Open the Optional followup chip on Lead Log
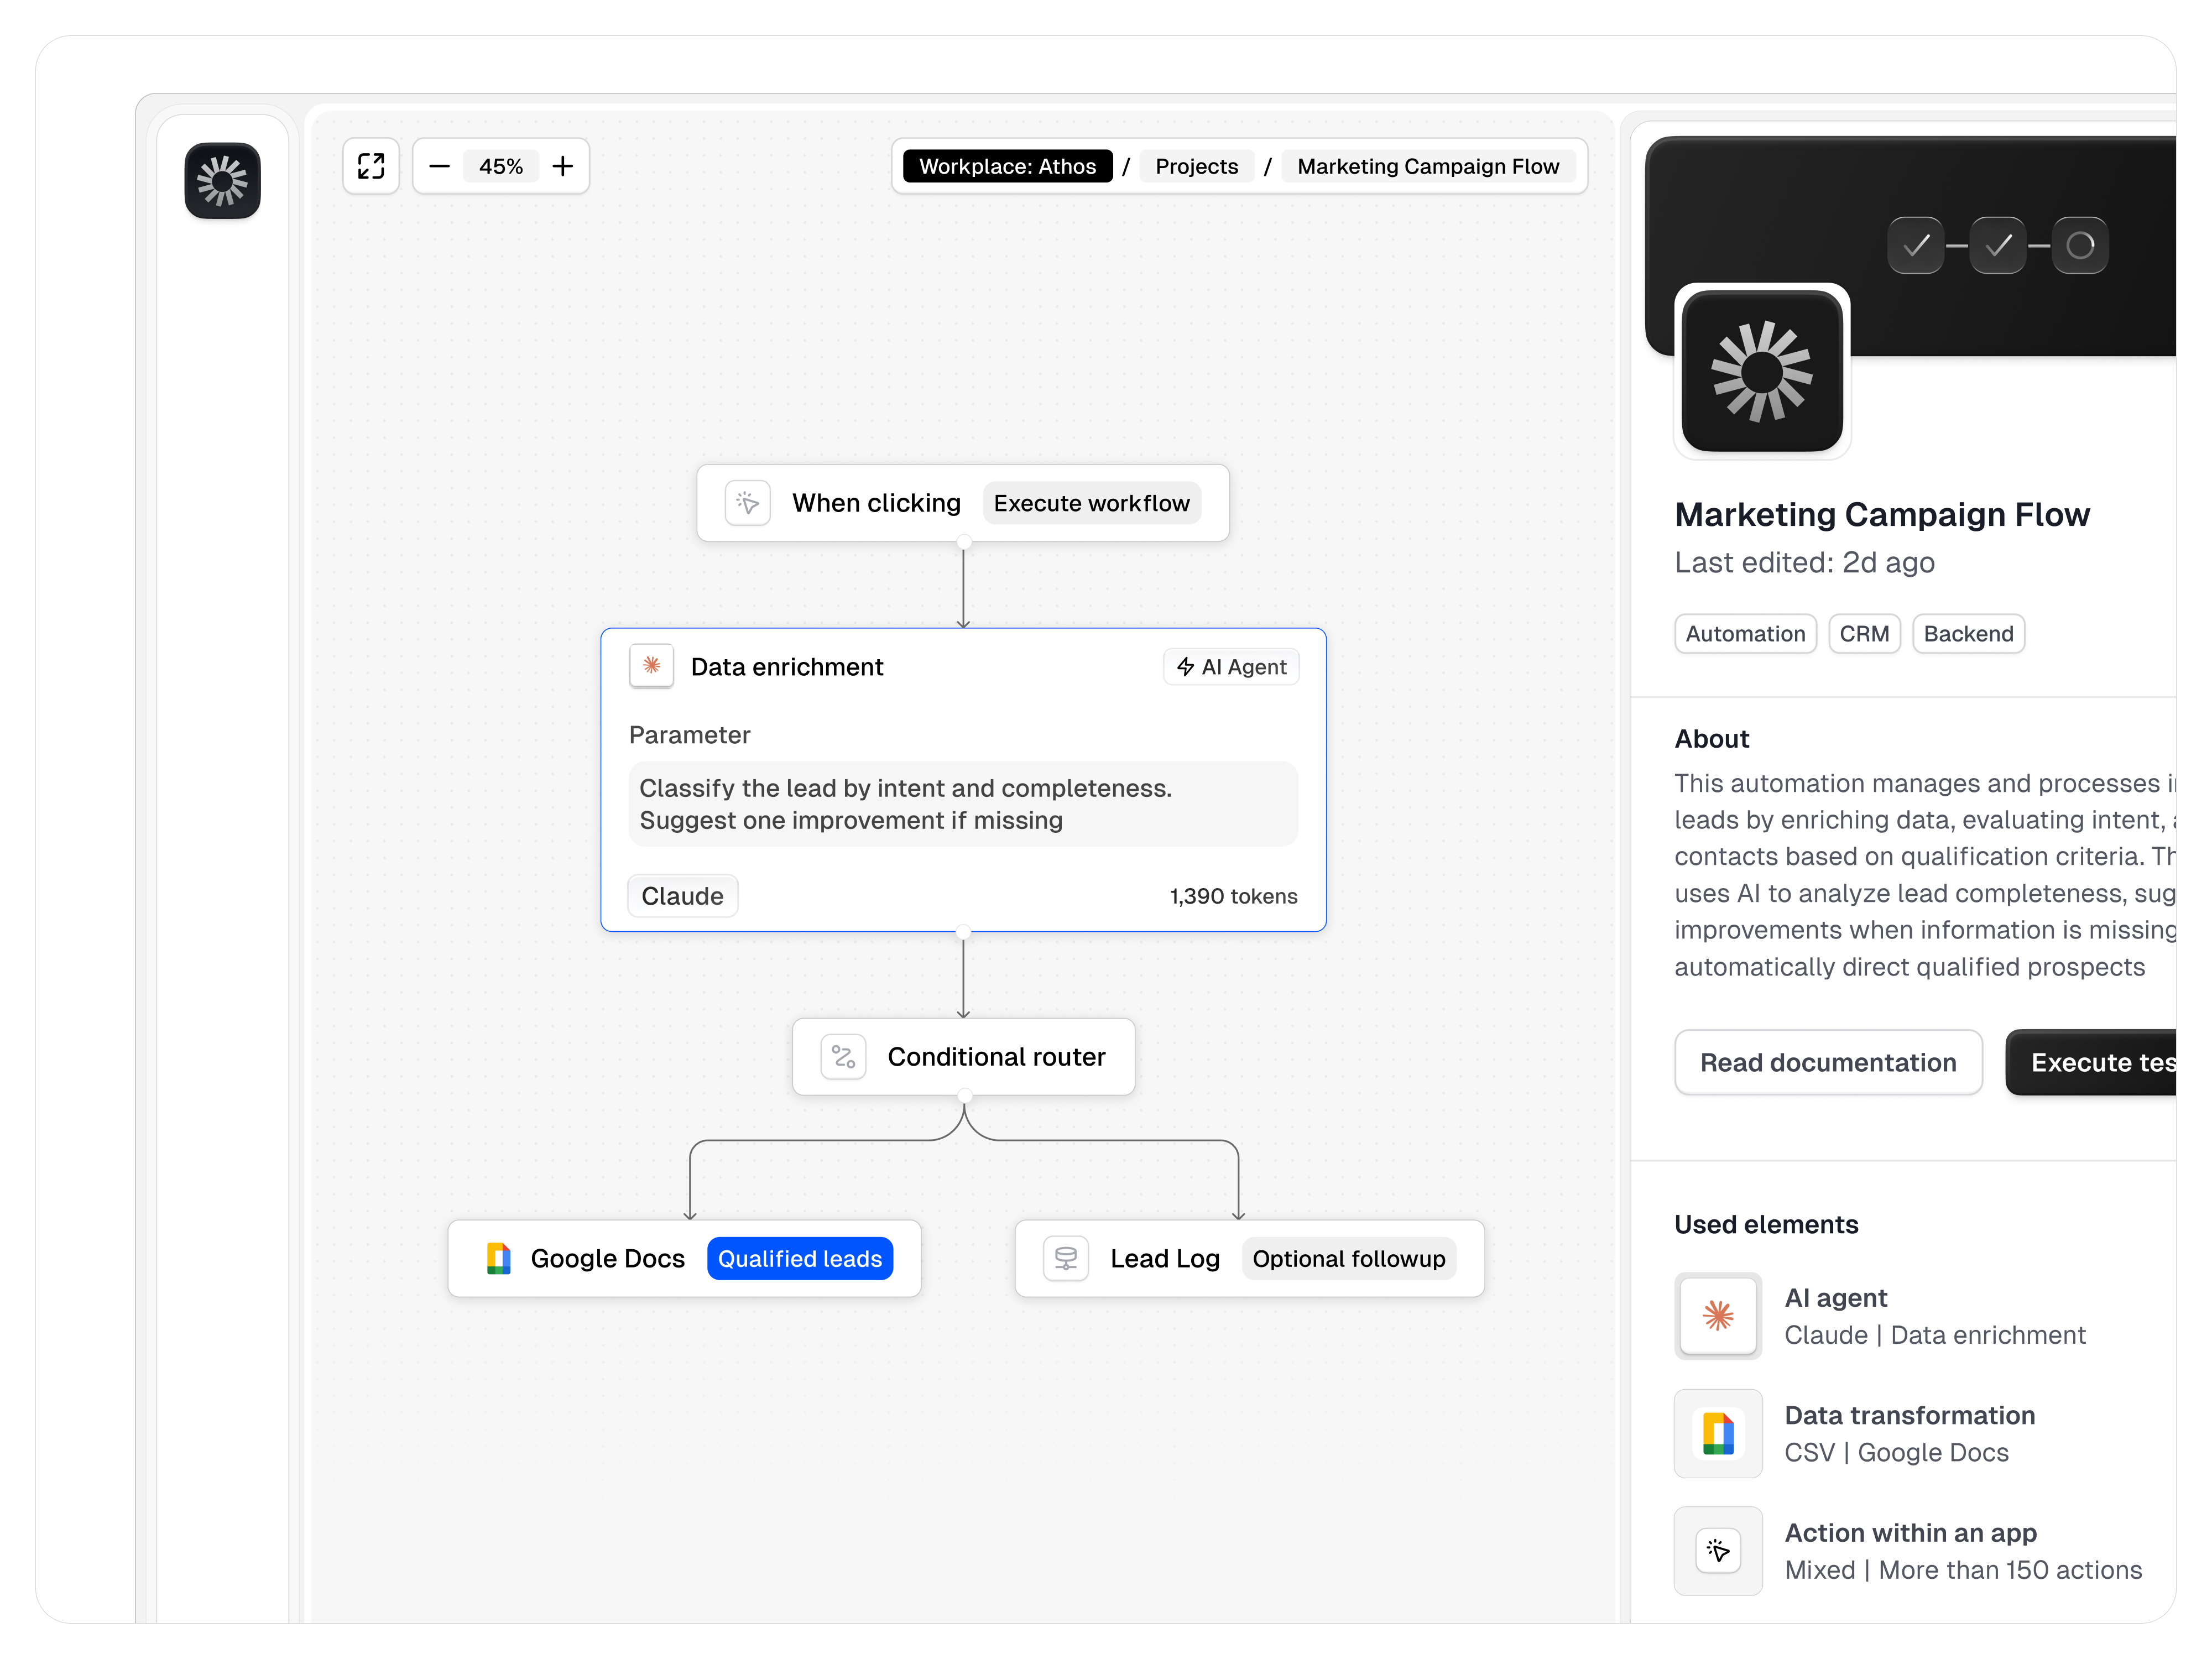Screen dimensions: 2212x1659 [1349, 1258]
